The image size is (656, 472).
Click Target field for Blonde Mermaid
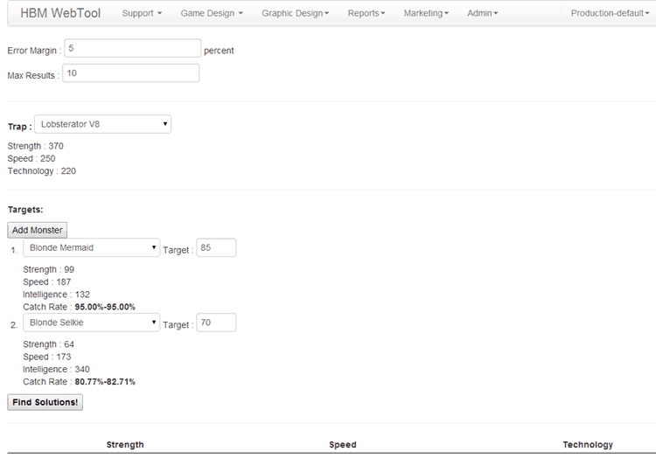point(216,248)
